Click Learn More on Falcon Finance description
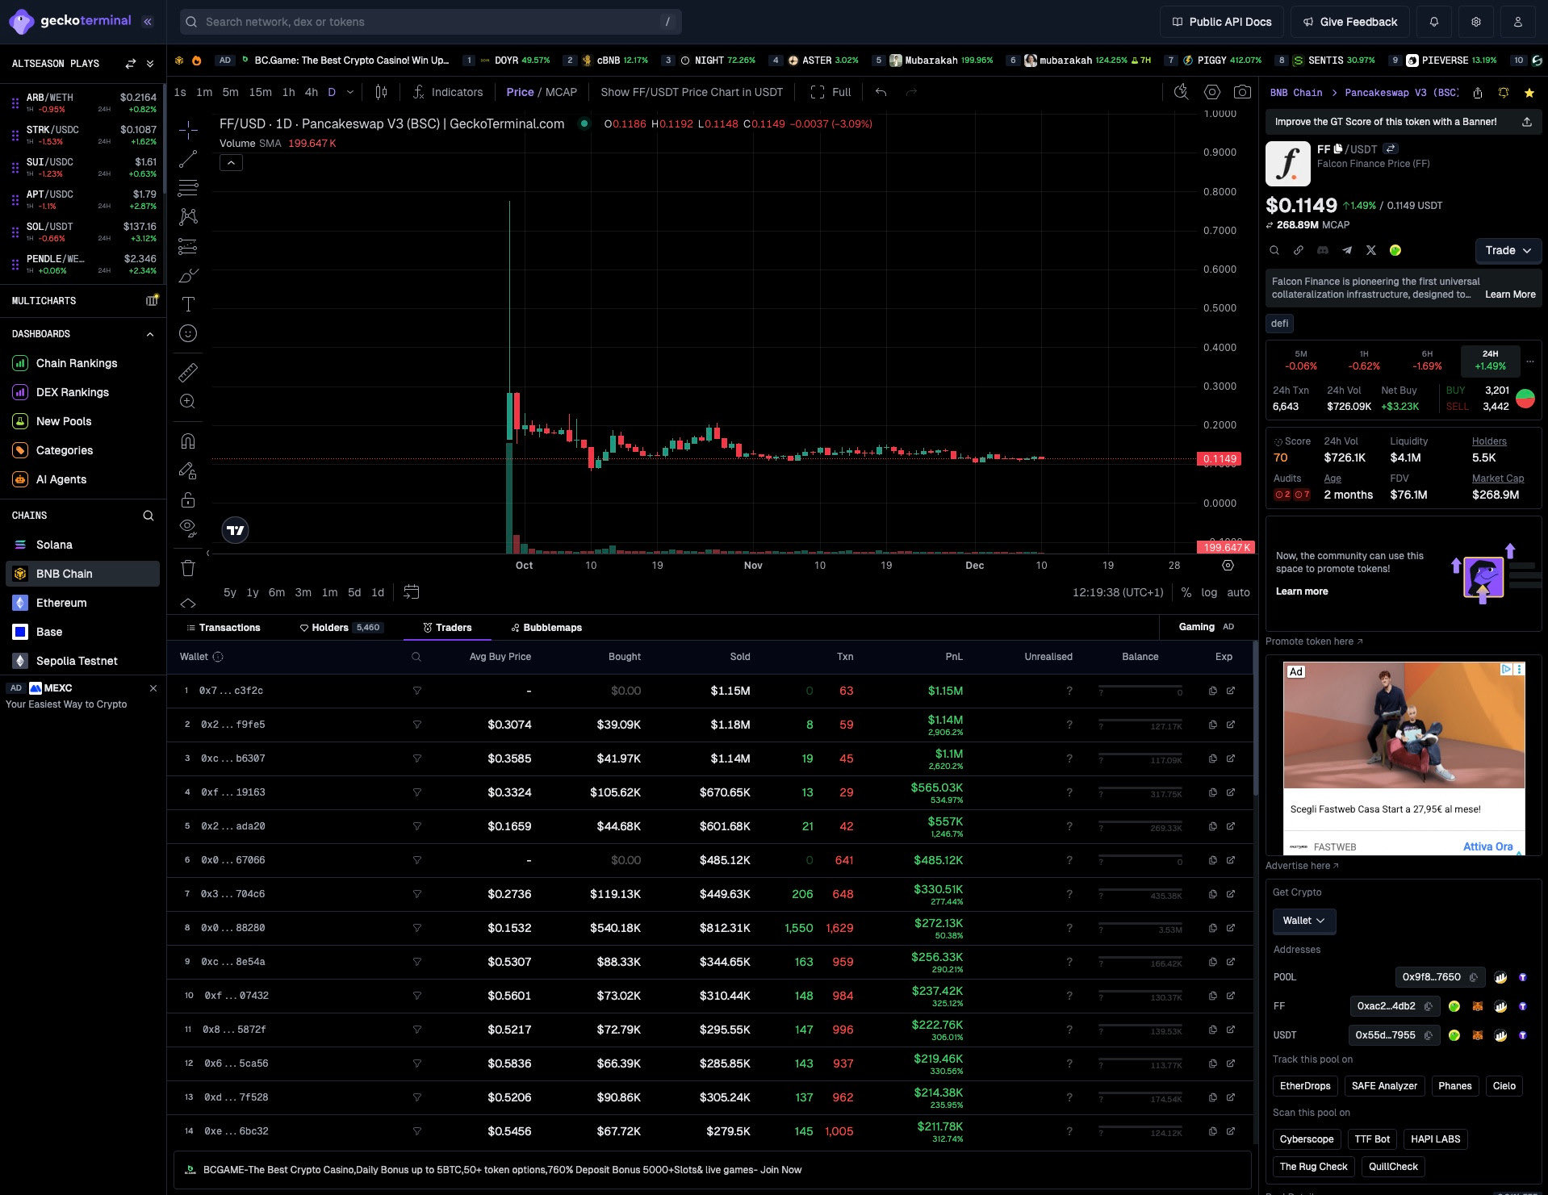 point(1510,295)
